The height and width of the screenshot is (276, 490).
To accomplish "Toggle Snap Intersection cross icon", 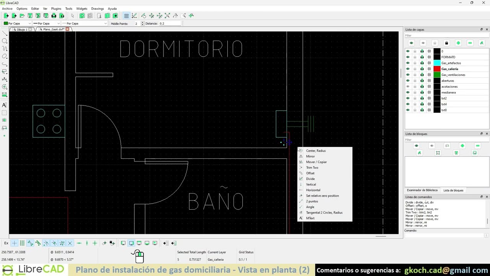I will [70, 243].
